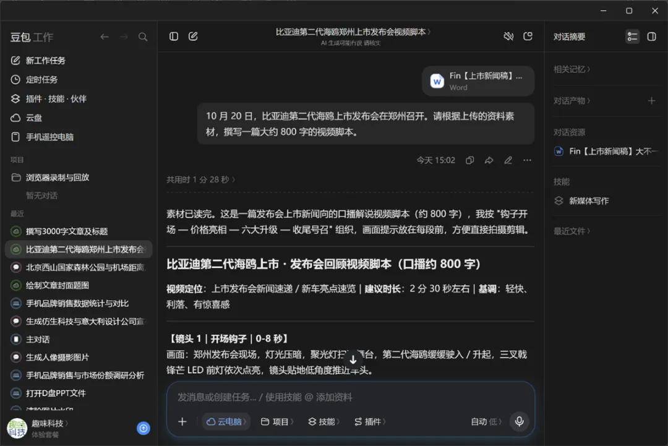Copy the user message with copy icon
Image resolution: width=668 pixels, height=446 pixels.
(469, 161)
